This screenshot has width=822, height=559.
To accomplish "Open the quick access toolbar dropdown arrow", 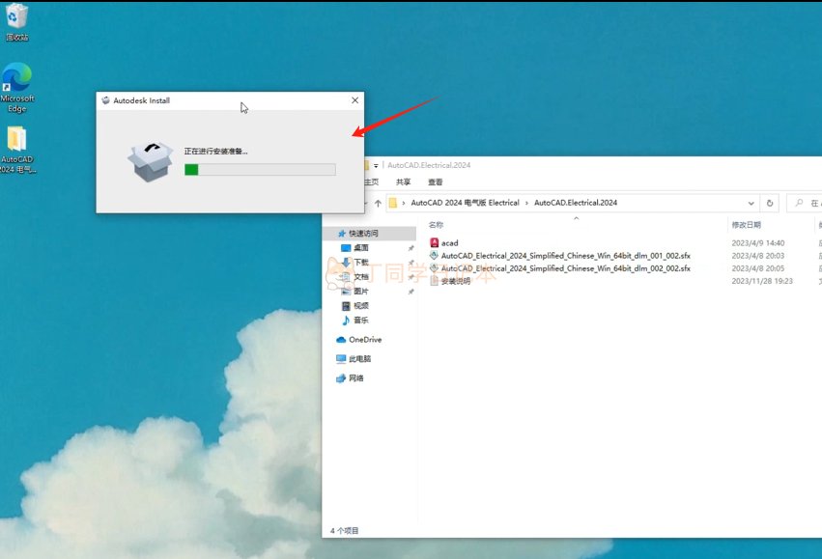I will (376, 165).
